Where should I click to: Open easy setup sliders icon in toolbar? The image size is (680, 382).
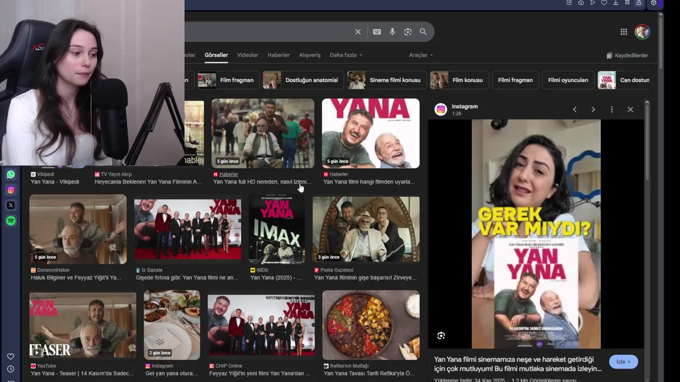pos(627,3)
